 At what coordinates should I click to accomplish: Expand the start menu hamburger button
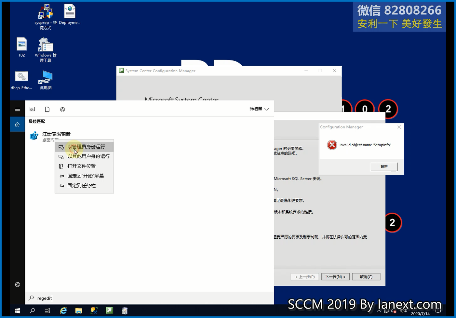click(17, 109)
